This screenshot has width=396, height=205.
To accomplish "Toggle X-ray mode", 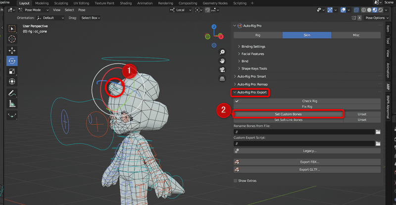I will (356, 10).
